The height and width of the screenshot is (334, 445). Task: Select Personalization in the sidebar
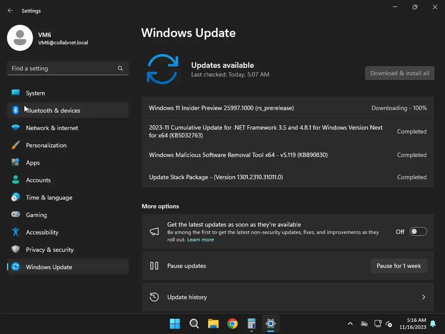coord(68,145)
